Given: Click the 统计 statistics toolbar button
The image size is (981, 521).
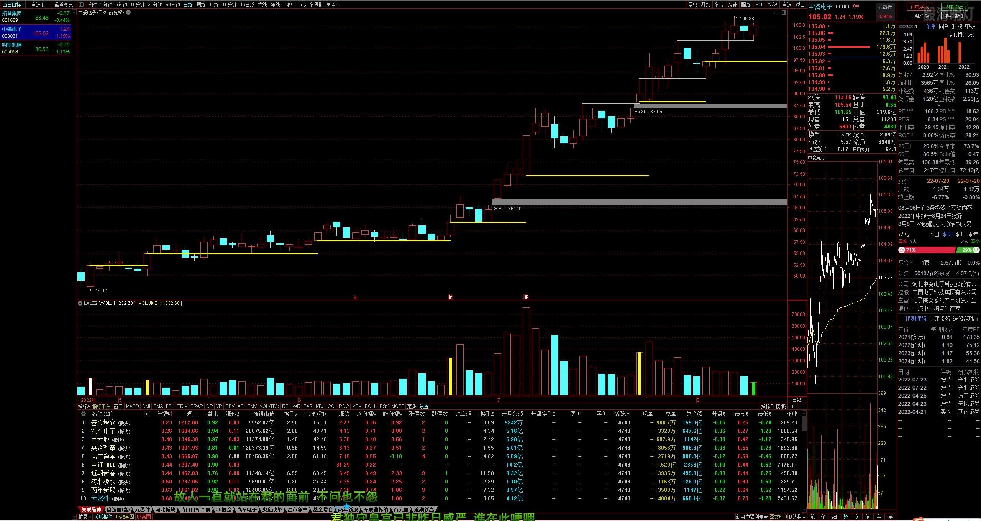Looking at the screenshot, I should click(732, 5).
